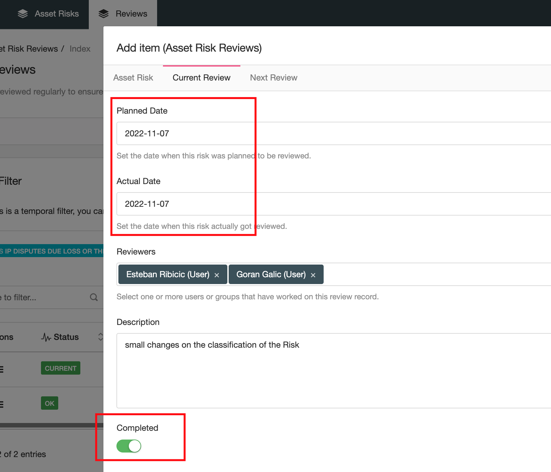Remove Goran Galic reviewer chip
Viewport: 551px width, 472px height.
tap(313, 275)
